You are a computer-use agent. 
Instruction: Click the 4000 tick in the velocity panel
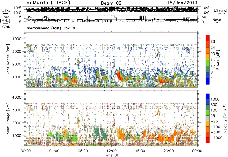(x=17, y=97)
